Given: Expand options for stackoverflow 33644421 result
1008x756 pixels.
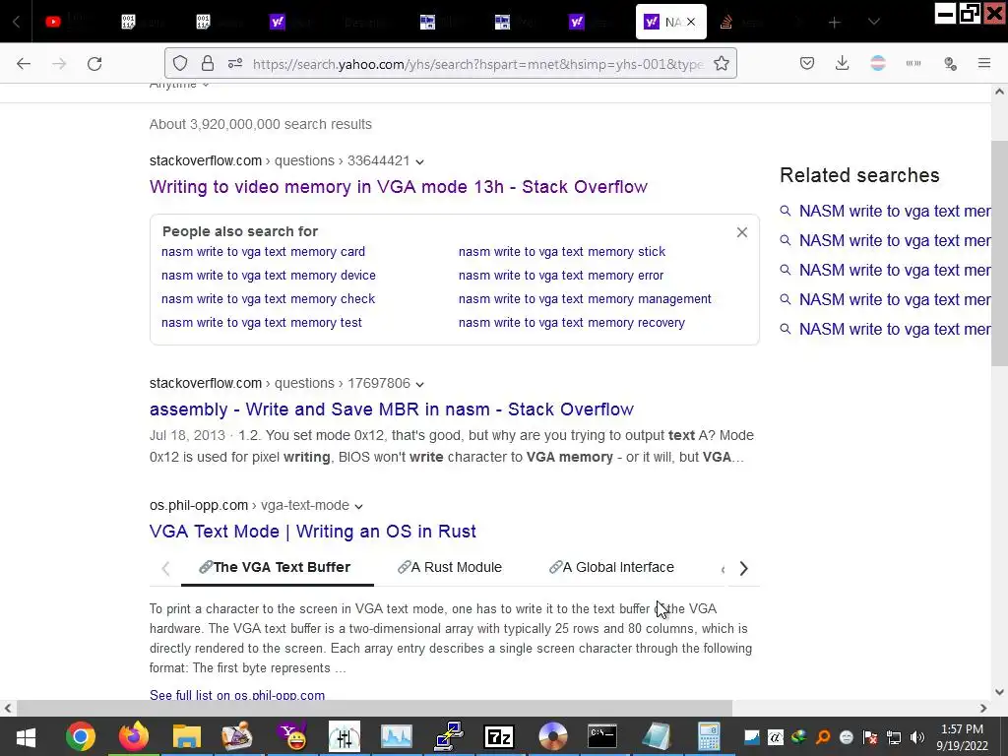Looking at the screenshot, I should pyautogui.click(x=419, y=161).
